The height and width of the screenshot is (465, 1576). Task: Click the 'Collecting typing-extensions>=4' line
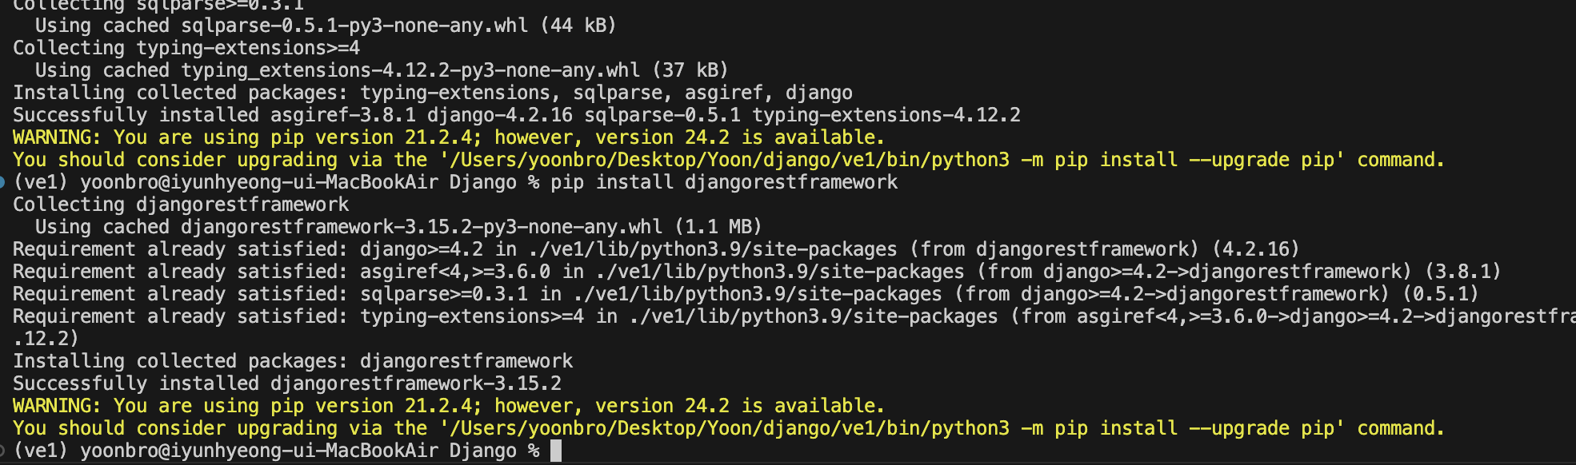point(186,48)
